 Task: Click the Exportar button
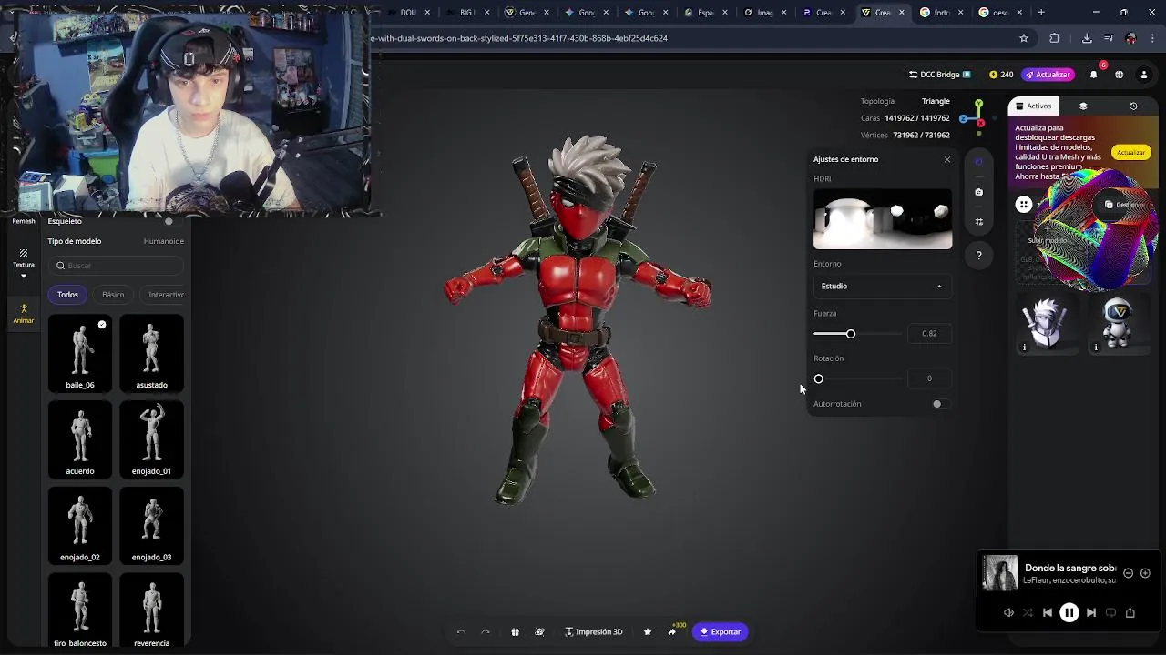point(721,631)
